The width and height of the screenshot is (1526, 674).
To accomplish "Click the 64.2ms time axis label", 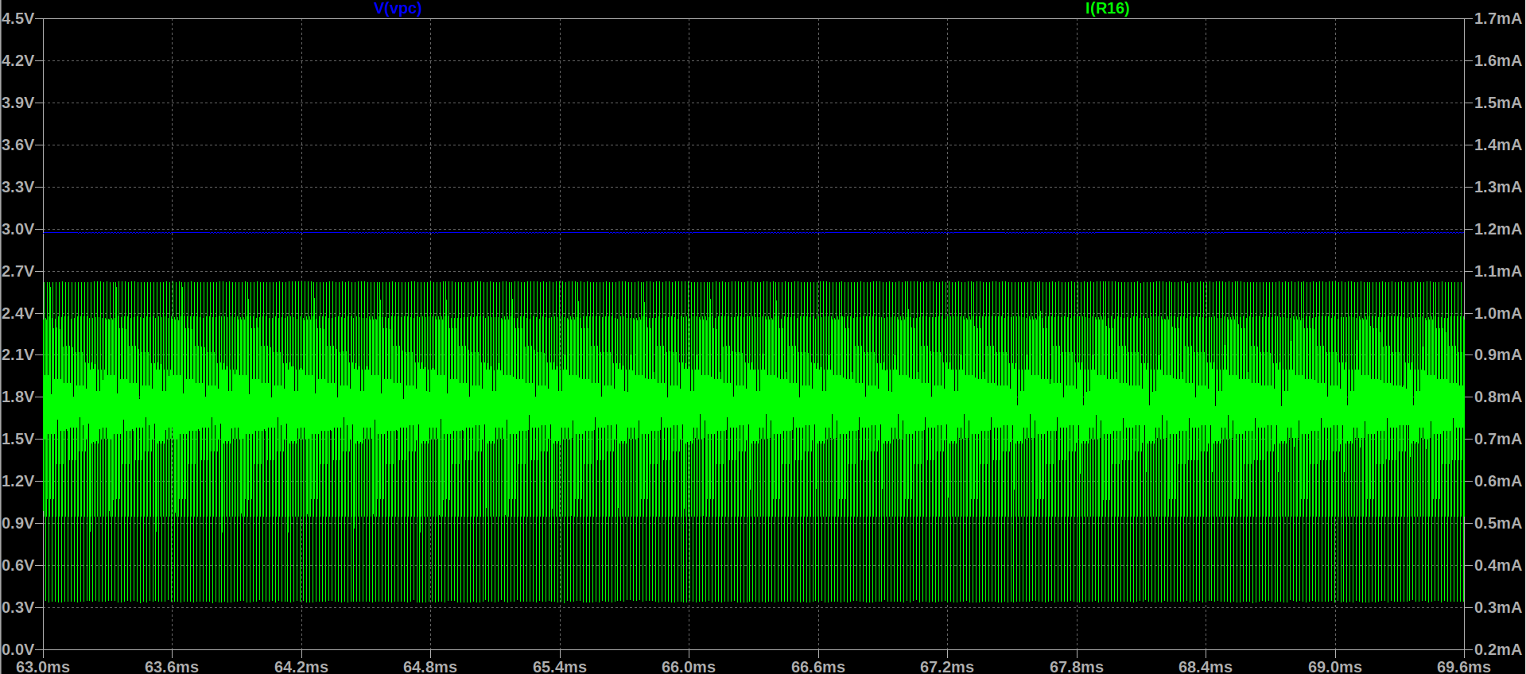I will coord(301,666).
